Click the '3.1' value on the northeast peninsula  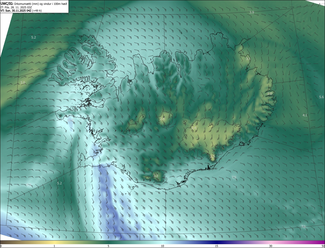248,59
